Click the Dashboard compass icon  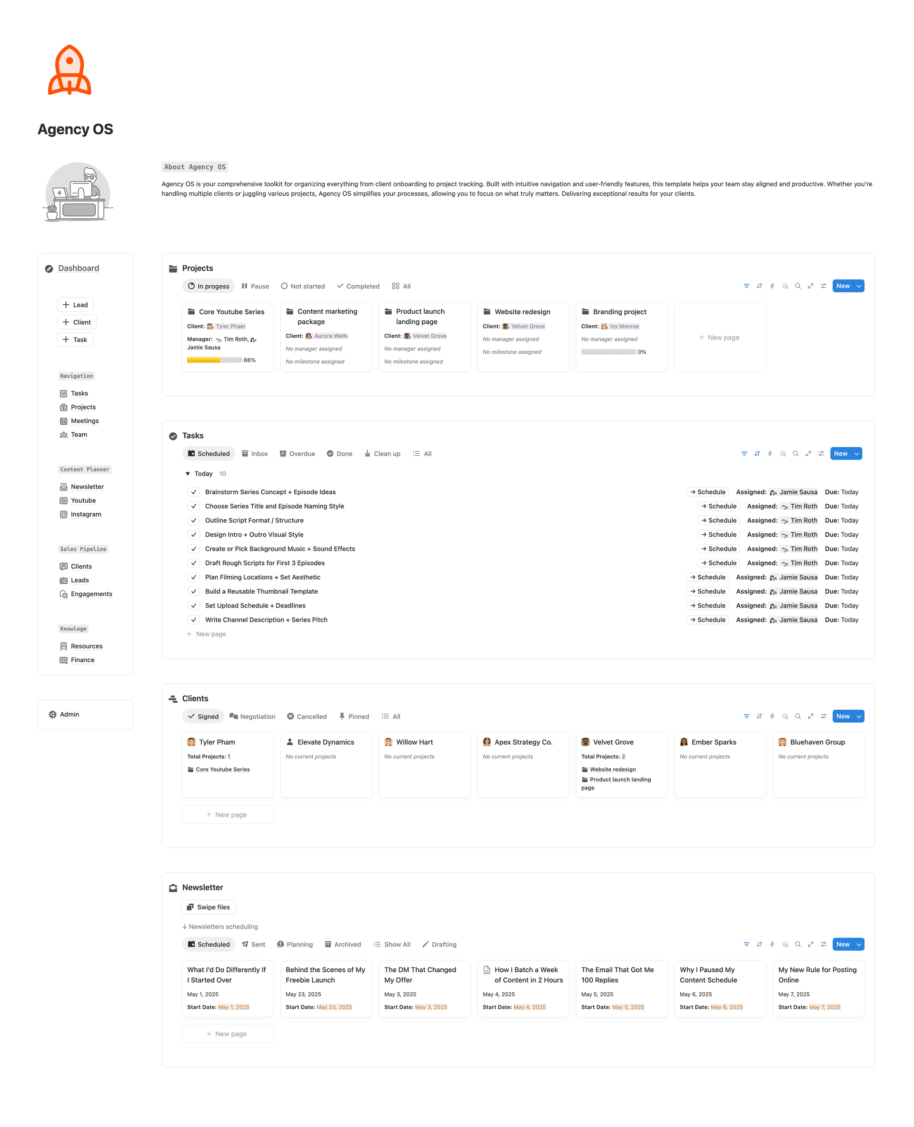point(49,269)
